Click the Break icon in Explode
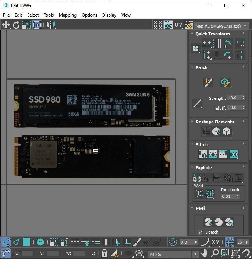 point(197,178)
